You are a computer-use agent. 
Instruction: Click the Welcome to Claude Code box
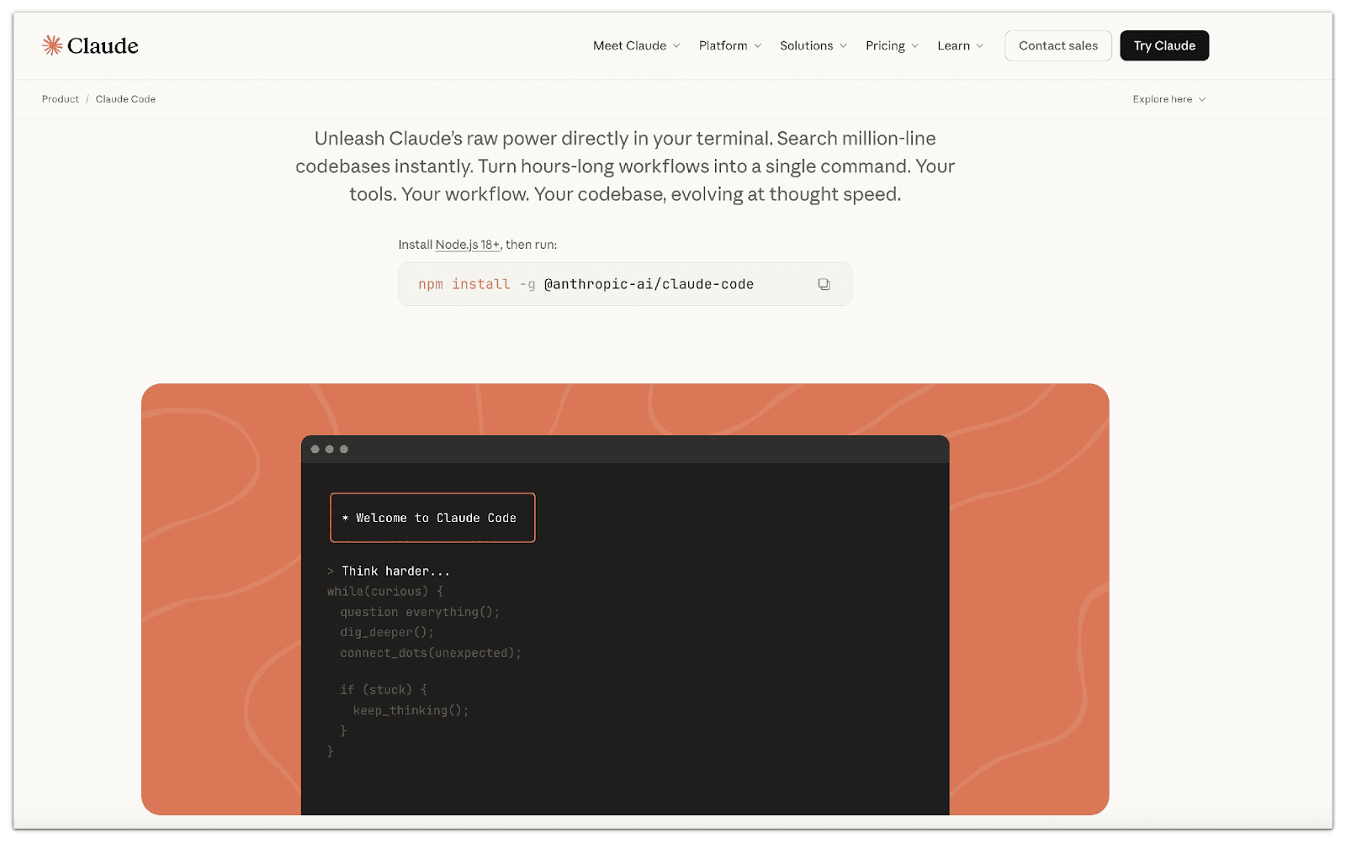point(432,518)
